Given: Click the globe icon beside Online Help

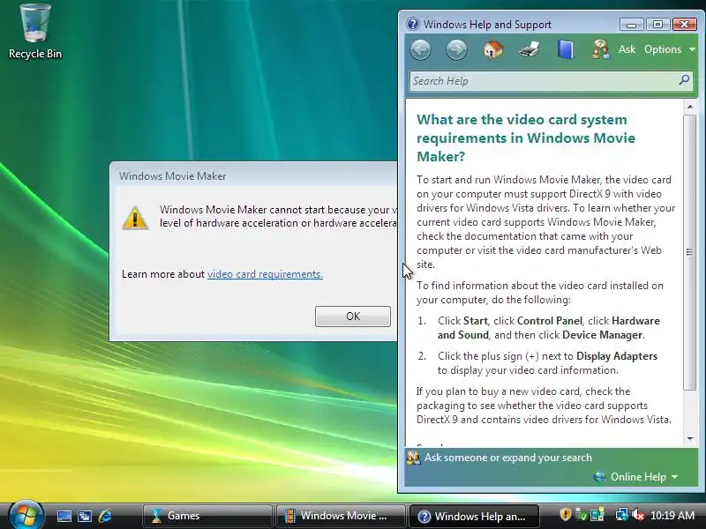Looking at the screenshot, I should click(x=600, y=477).
